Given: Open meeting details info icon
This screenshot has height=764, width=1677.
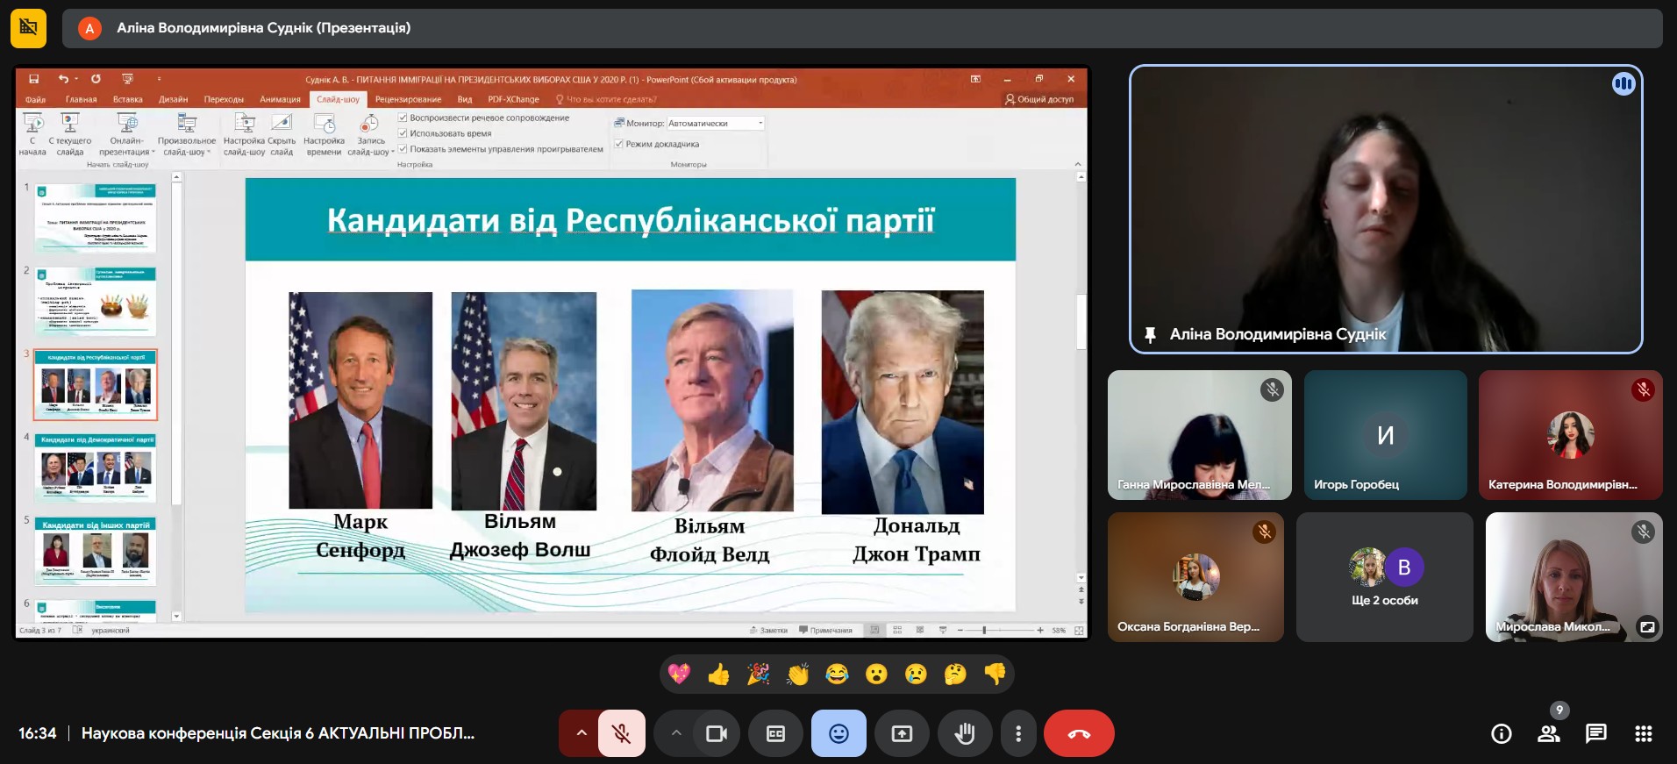Looking at the screenshot, I should [1501, 733].
